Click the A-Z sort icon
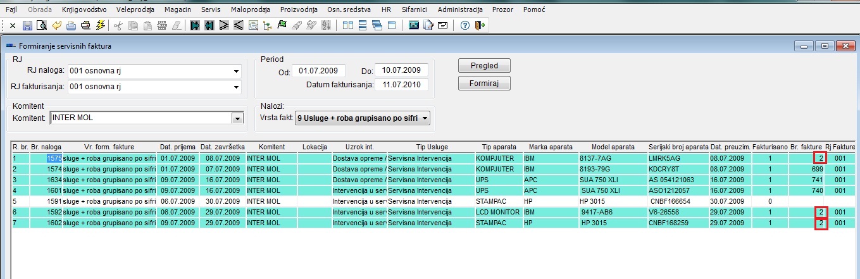 [326, 26]
